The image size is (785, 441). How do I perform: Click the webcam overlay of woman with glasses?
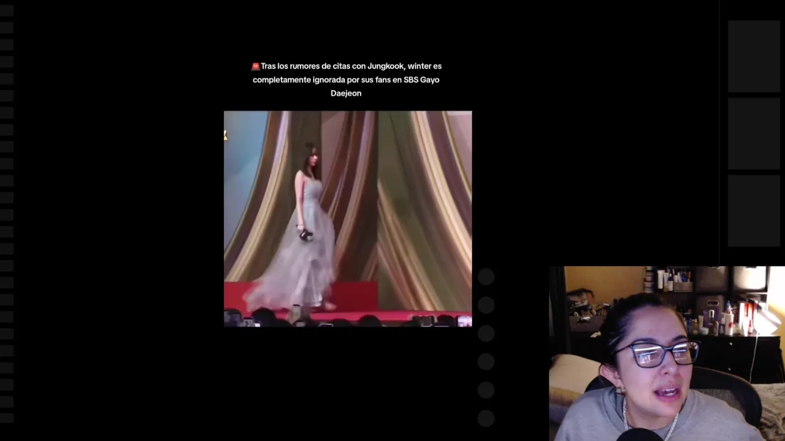[667, 353]
